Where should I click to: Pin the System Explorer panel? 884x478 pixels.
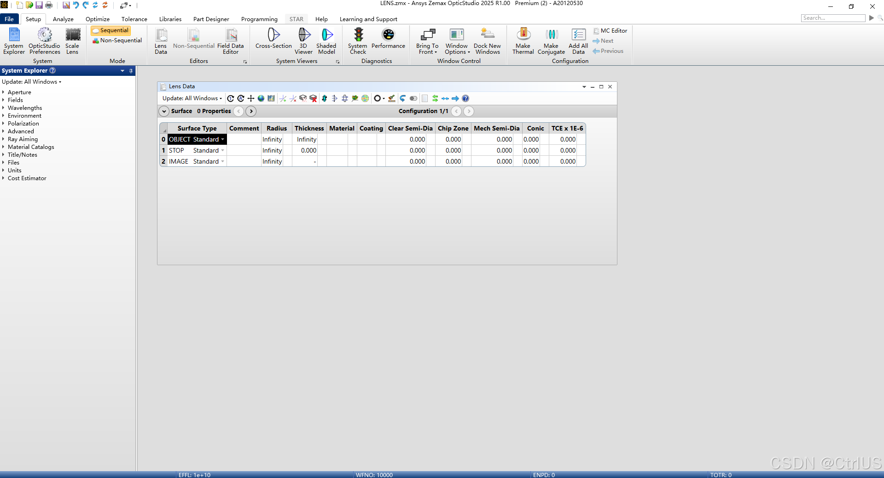coord(131,71)
